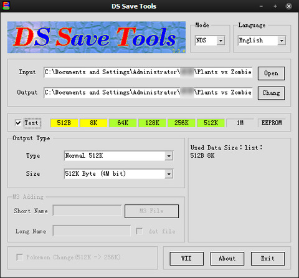Screen dimensions: 299x278
Task: Toggle the dat file checkbox
Action: point(140,231)
